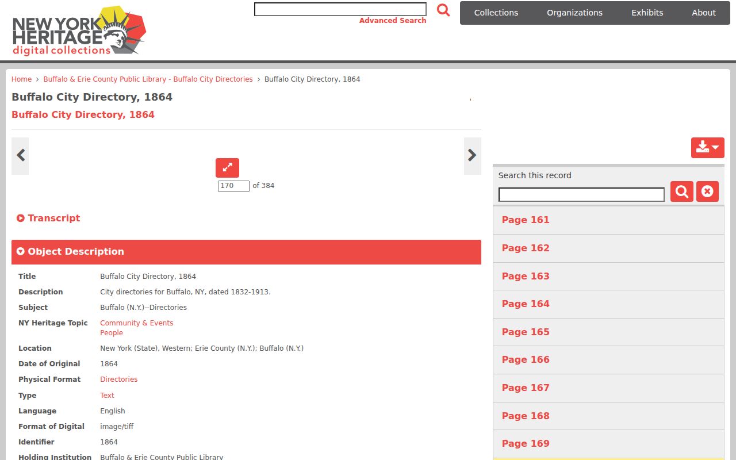The height and width of the screenshot is (460, 736).
Task: Collapse the Object Description section
Action: coord(246,252)
